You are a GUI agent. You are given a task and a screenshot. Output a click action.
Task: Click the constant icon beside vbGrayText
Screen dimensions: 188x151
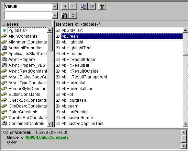[58, 30]
